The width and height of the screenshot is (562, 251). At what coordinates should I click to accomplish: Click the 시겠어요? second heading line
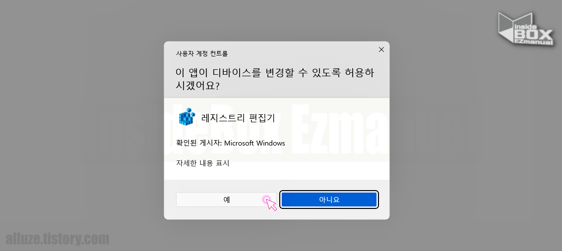(x=197, y=86)
